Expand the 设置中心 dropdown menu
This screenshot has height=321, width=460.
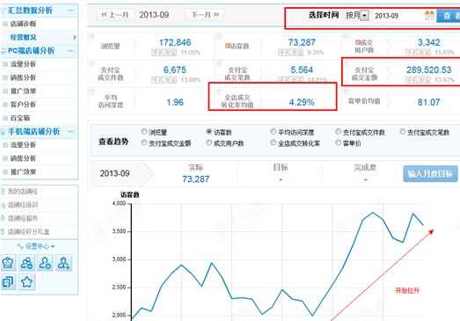coord(36,246)
